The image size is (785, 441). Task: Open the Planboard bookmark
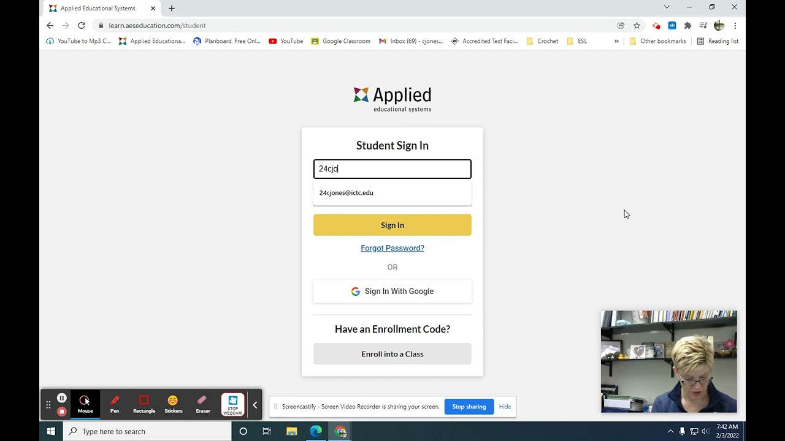click(x=227, y=41)
